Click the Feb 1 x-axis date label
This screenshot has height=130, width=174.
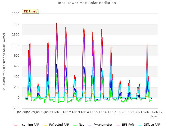click(x=58, y=112)
